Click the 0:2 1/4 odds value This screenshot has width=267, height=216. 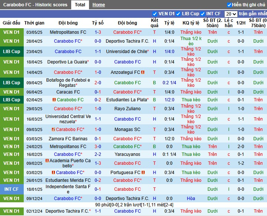(x=169, y=83)
